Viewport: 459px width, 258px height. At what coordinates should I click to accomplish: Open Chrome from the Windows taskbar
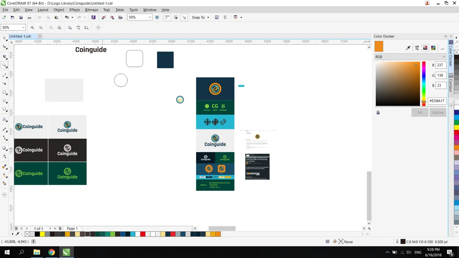click(x=51, y=252)
